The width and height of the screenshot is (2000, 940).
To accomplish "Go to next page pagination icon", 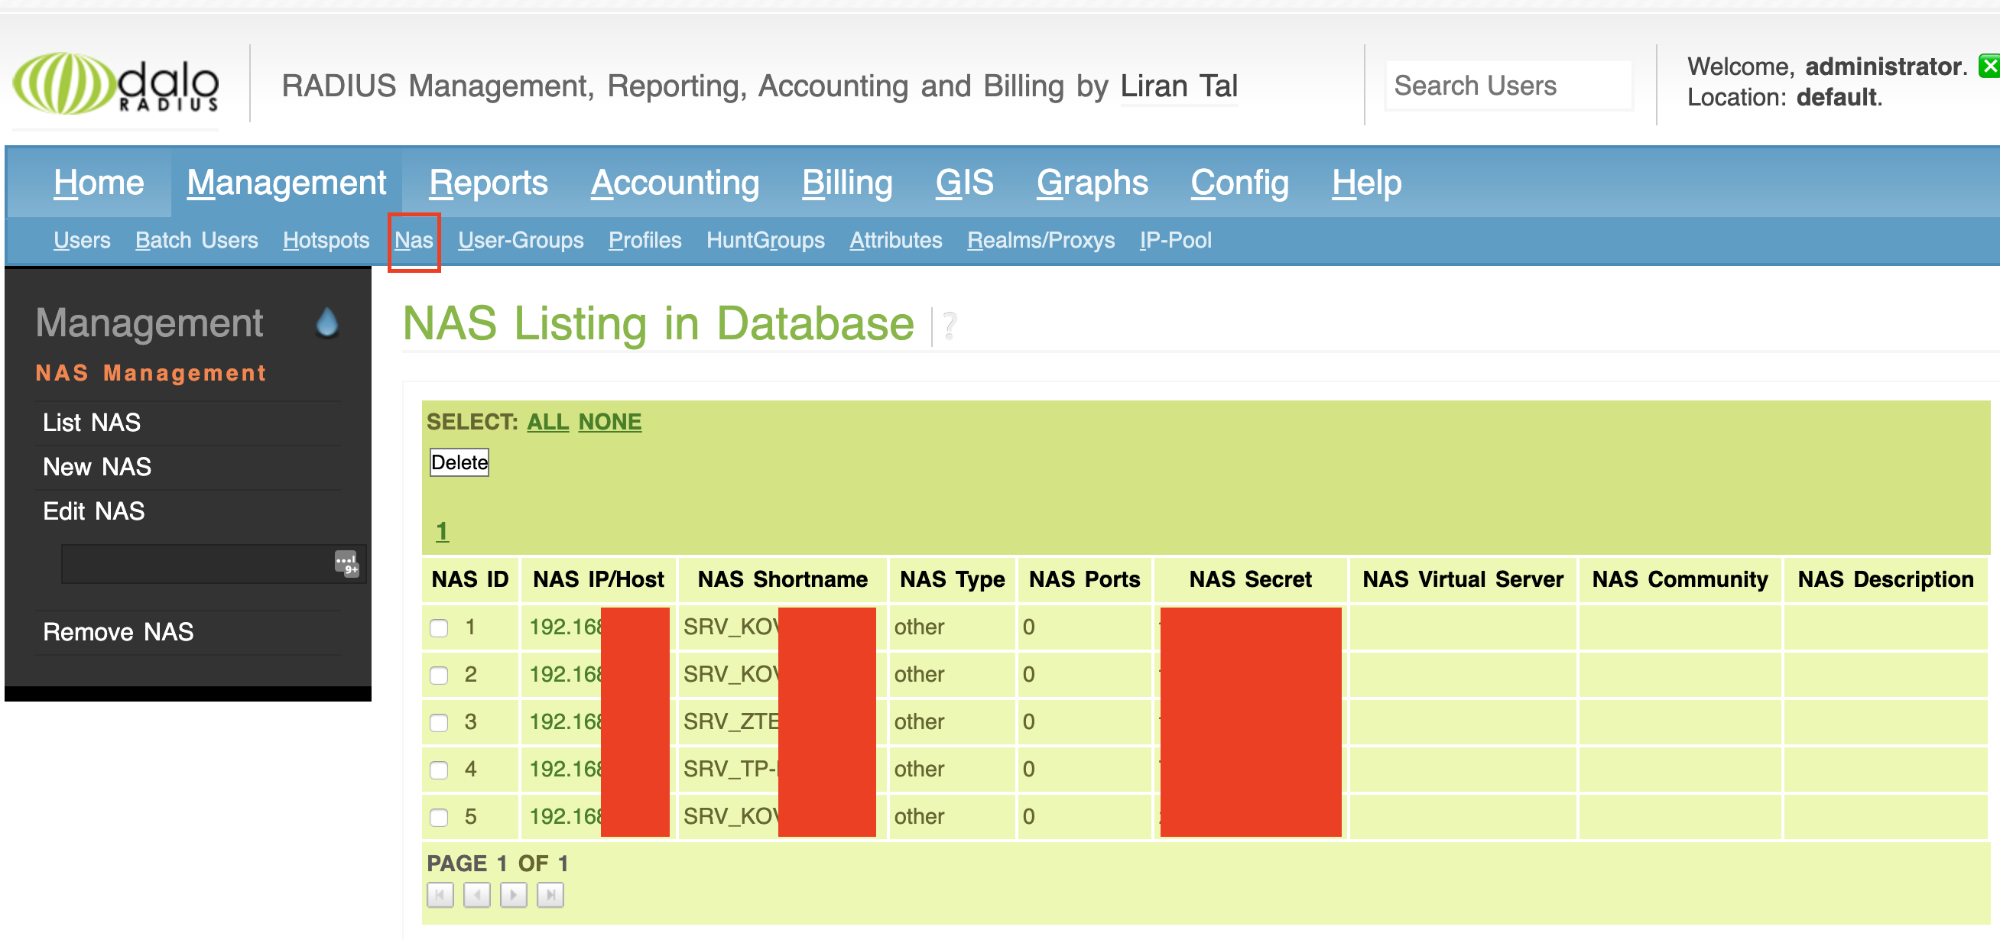I will click(x=513, y=895).
